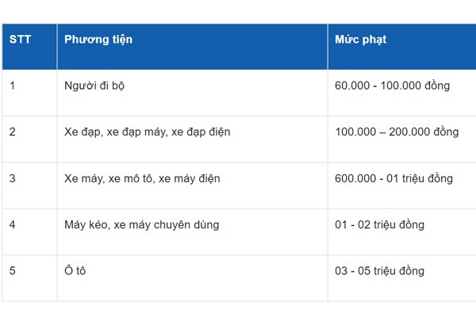Click the 'Xe máy, xe mô tô, xe máy điện' cell

click(x=142, y=178)
